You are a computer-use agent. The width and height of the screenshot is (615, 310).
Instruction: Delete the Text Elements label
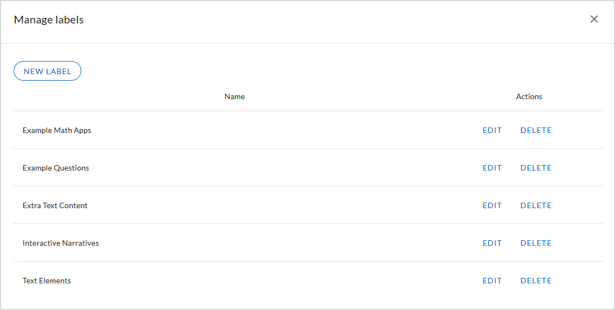[x=536, y=281]
